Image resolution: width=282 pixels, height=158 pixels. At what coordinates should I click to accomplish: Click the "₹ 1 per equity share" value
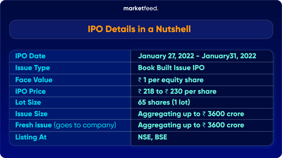(x=171, y=80)
